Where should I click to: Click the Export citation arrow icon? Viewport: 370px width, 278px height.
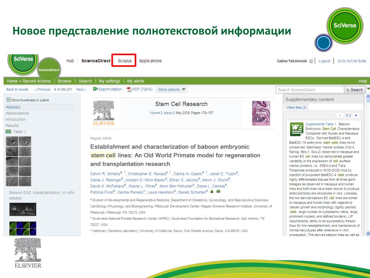coord(95,89)
